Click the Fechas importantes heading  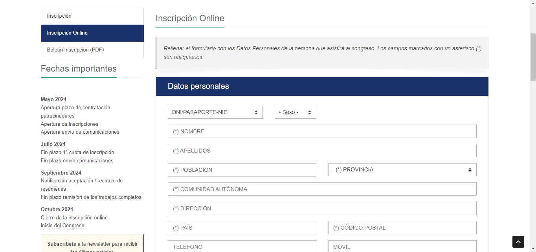click(79, 69)
